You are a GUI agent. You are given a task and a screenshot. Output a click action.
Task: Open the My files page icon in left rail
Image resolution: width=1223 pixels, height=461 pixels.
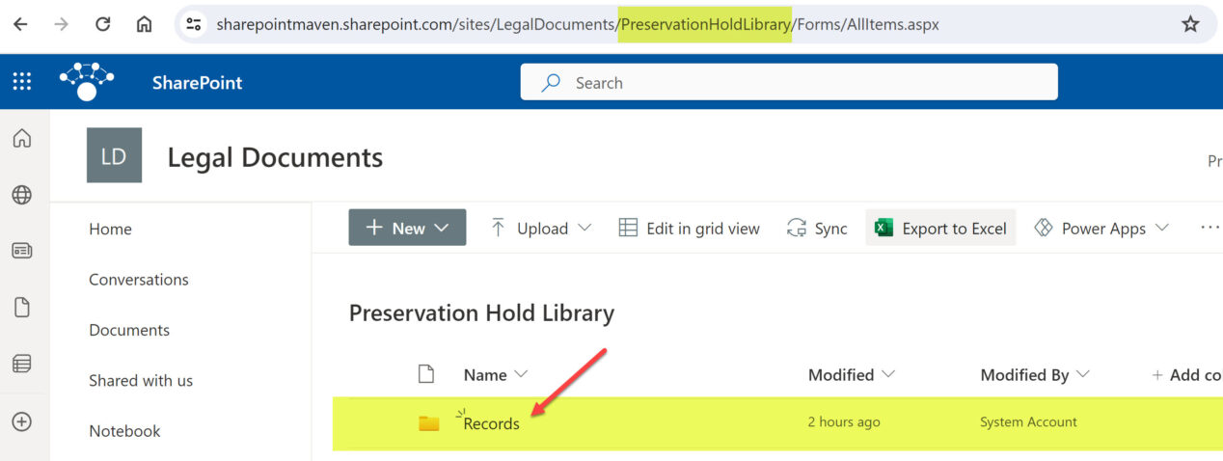tap(21, 308)
